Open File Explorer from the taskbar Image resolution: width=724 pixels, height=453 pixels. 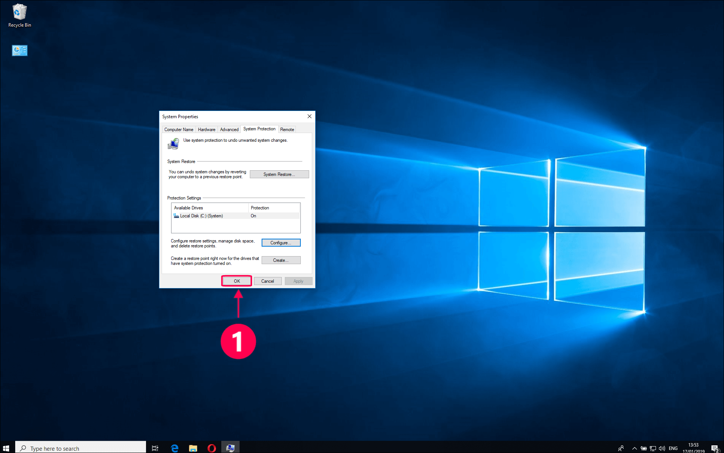(x=193, y=448)
